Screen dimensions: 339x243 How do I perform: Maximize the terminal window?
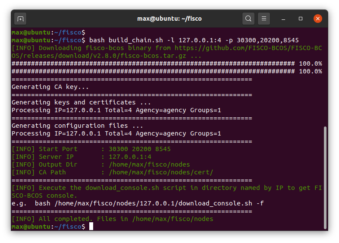[x=301, y=19]
